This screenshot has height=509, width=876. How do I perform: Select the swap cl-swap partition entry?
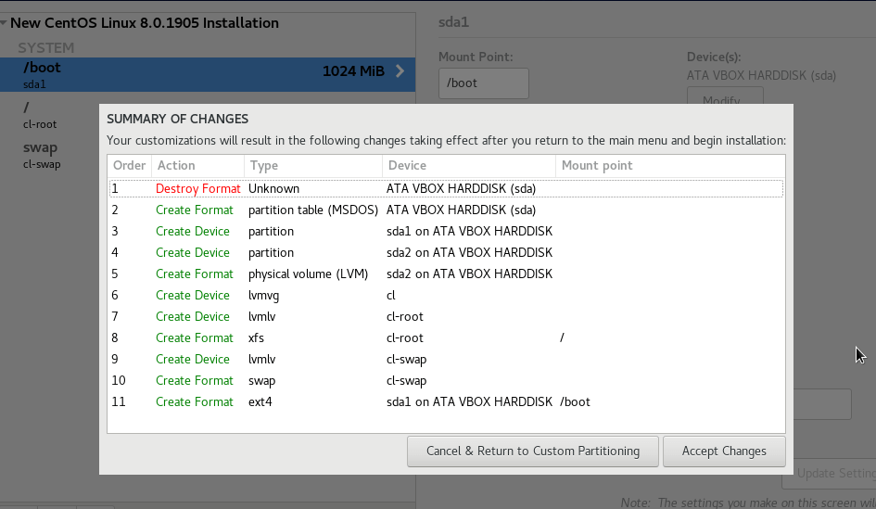click(49, 156)
